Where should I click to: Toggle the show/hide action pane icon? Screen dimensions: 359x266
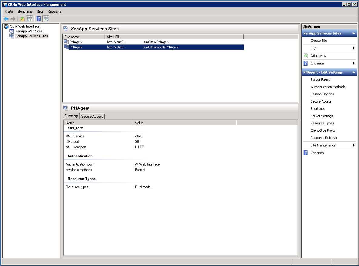coord(46,19)
